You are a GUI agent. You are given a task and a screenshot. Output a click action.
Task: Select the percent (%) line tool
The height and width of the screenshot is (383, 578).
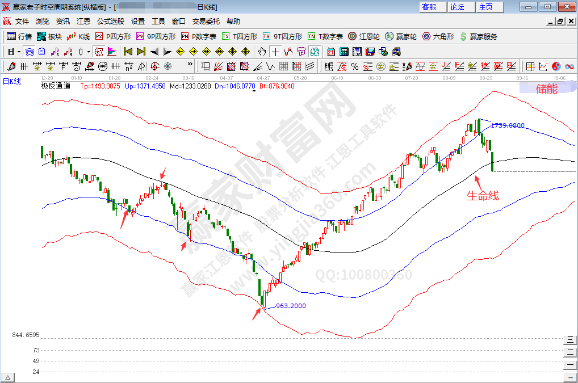(x=355, y=66)
